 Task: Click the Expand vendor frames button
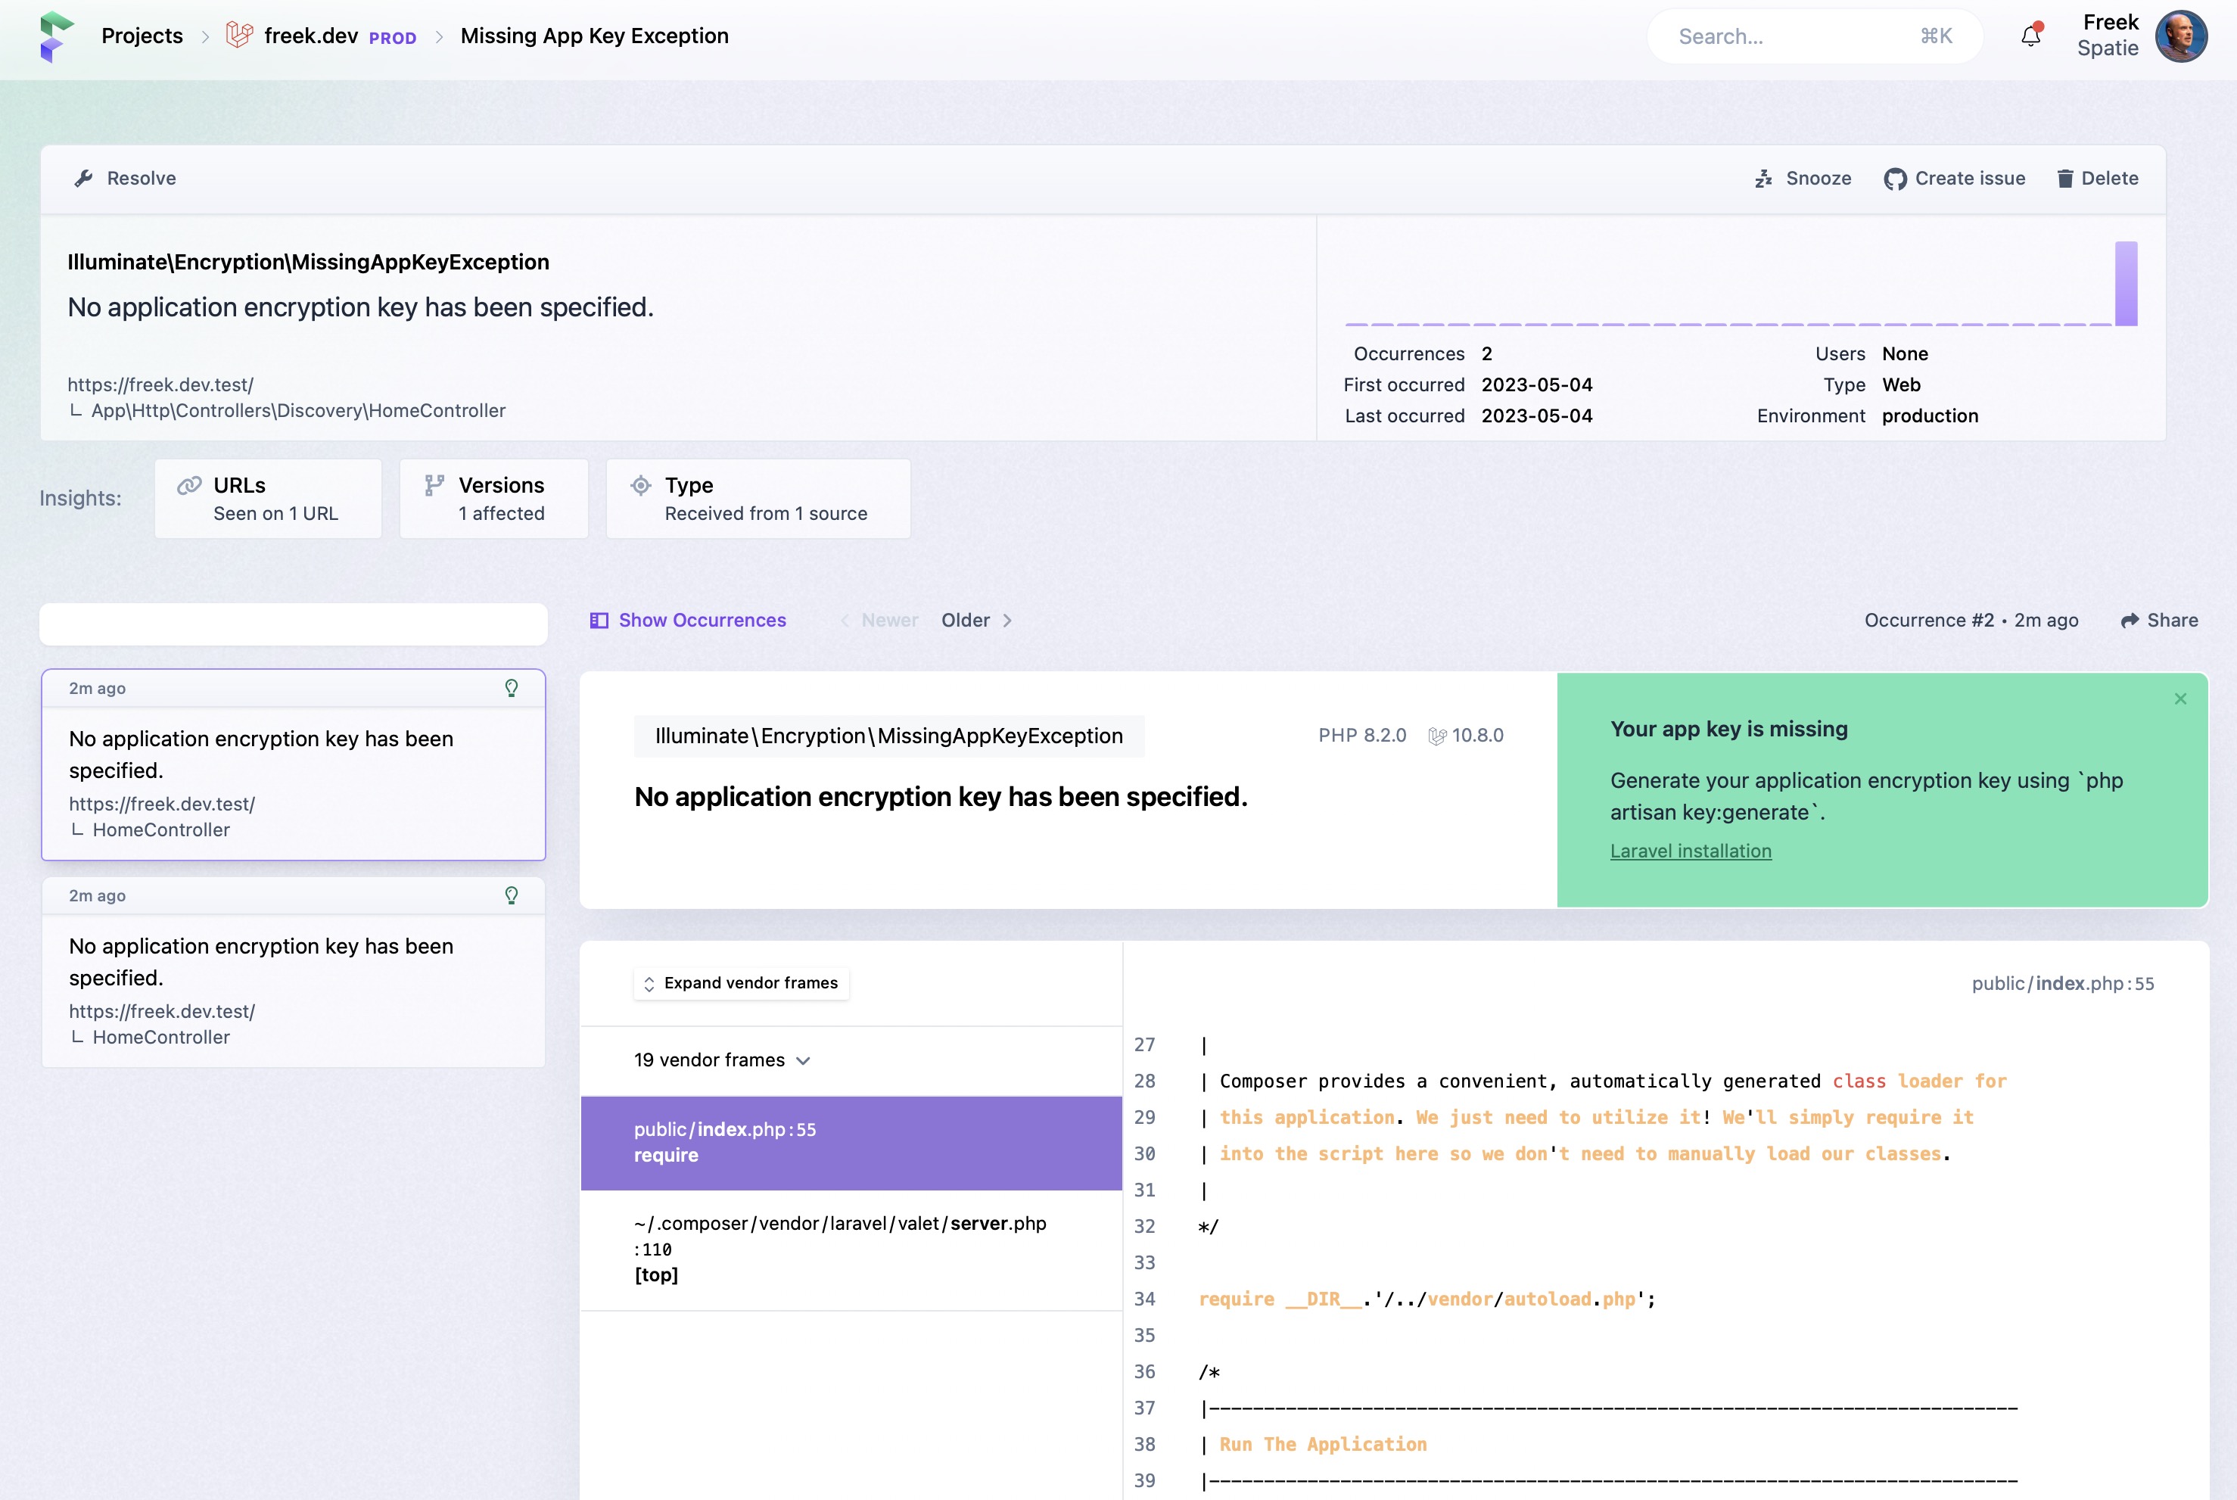pos(741,983)
